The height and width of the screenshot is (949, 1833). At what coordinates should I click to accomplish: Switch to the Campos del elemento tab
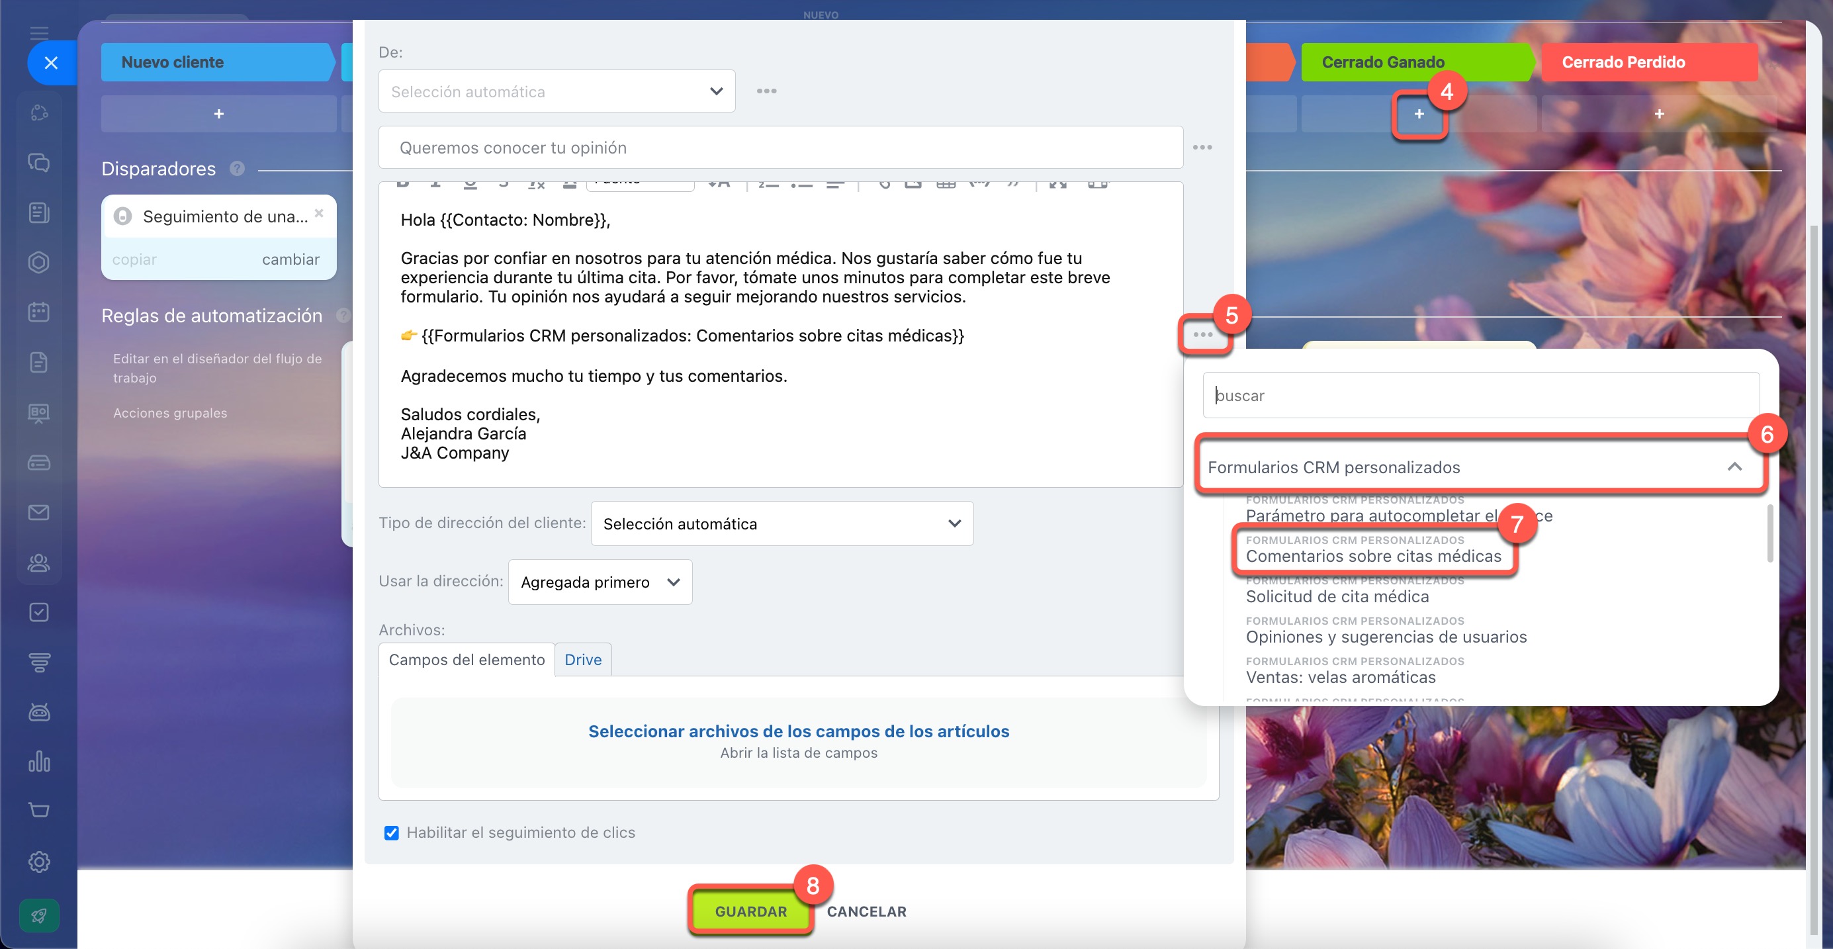point(467,659)
